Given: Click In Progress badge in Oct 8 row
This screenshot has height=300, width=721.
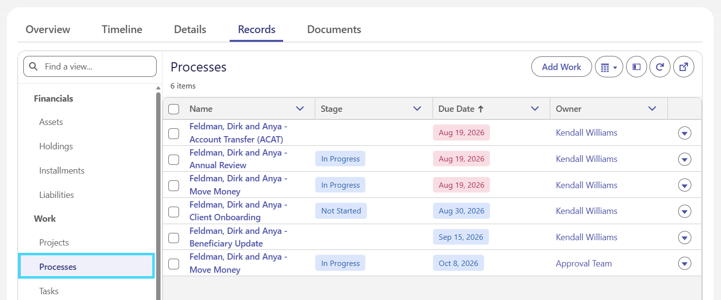Looking at the screenshot, I should click(341, 264).
